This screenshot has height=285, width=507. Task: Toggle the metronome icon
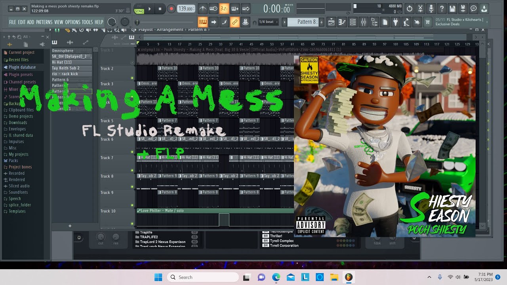pos(202,8)
